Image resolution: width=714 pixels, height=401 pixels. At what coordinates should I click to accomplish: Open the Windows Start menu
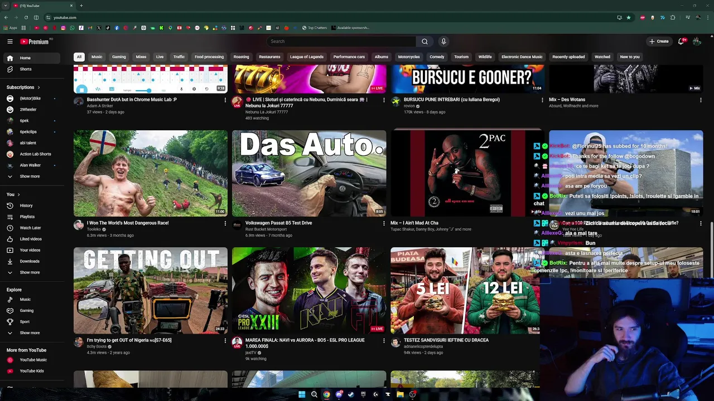coord(302,394)
